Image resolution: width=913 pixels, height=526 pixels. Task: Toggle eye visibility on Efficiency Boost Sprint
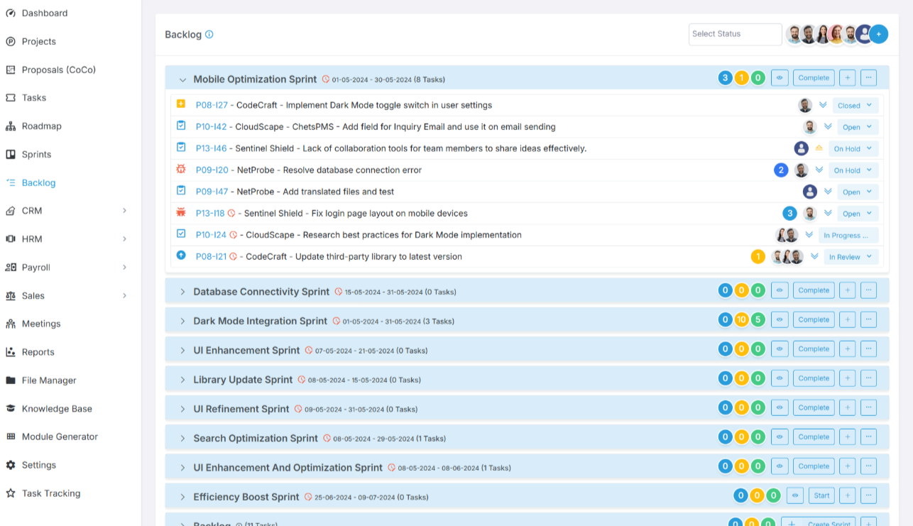795,495
